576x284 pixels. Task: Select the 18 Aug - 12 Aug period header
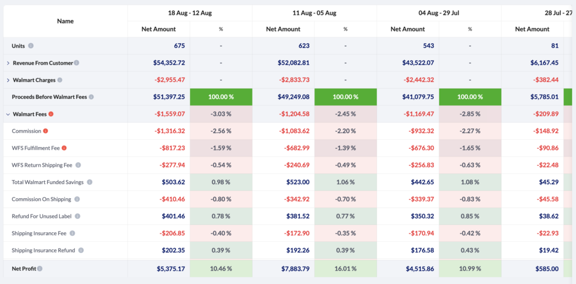[190, 13]
